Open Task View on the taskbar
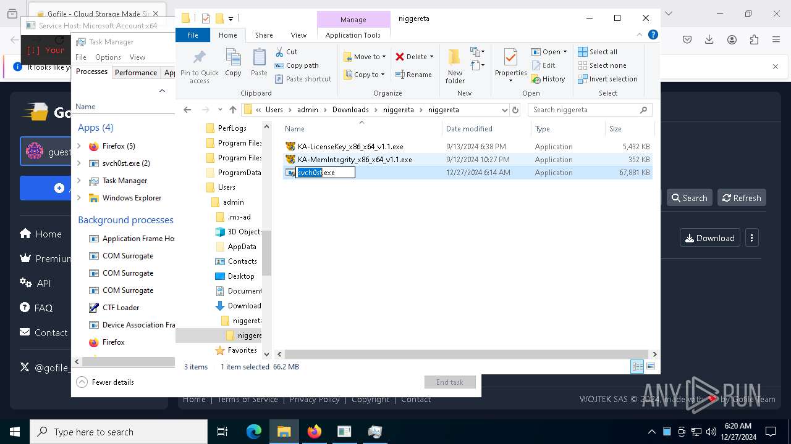 (x=222, y=432)
